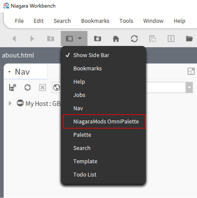Viewport: 197px width, 198px height.
Task: Click the Niagara Workbench logo in title bar
Action: [6, 6]
